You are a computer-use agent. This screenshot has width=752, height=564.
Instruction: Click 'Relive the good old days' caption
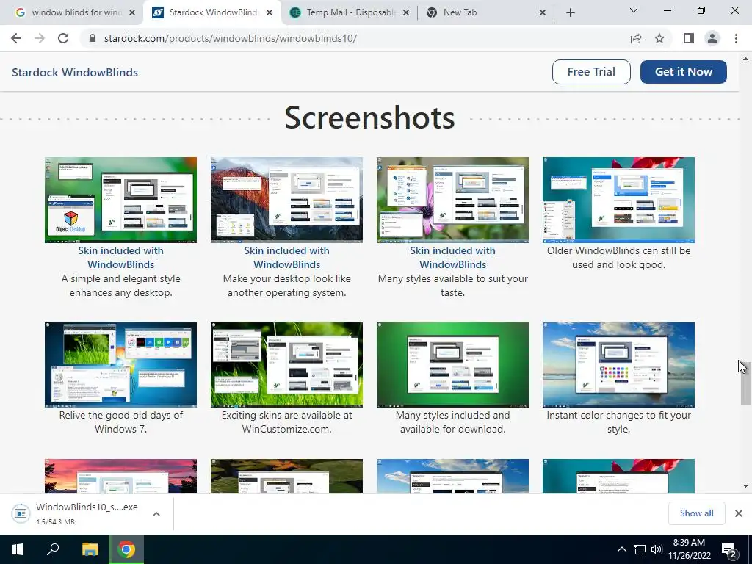pyautogui.click(x=121, y=422)
